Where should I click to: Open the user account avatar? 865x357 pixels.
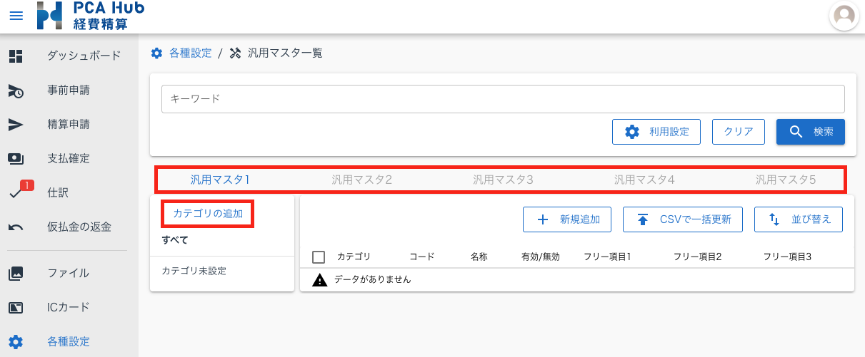point(844,16)
